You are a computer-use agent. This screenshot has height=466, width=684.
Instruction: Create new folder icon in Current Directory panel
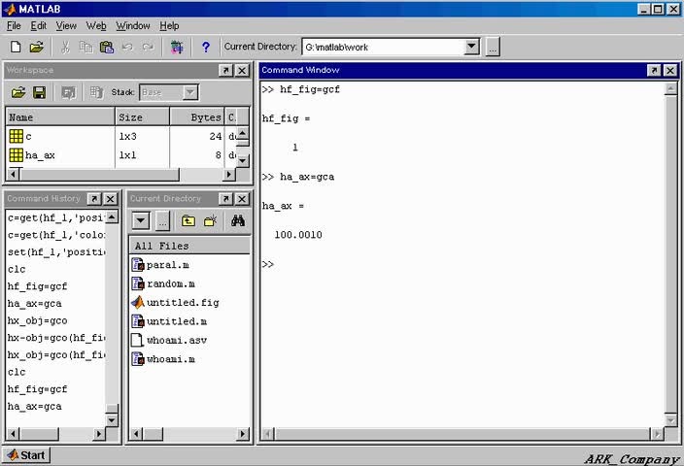click(210, 221)
